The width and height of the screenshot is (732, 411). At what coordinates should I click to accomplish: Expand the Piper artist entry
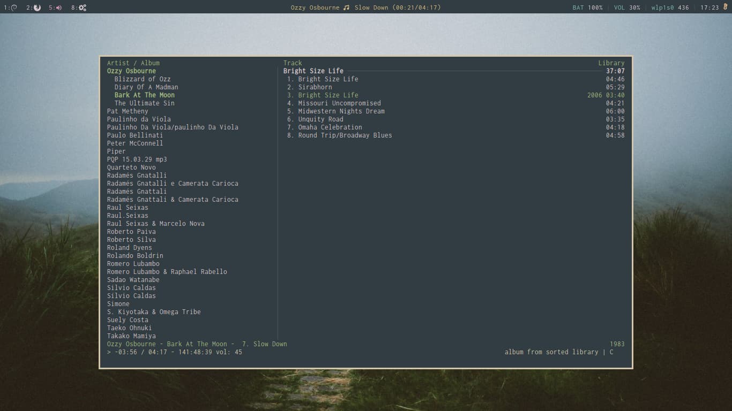pos(116,151)
